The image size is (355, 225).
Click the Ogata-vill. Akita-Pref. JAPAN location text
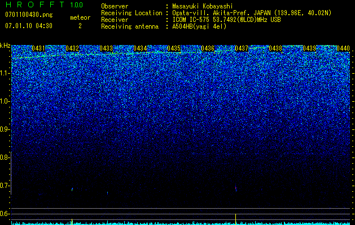pos(252,13)
